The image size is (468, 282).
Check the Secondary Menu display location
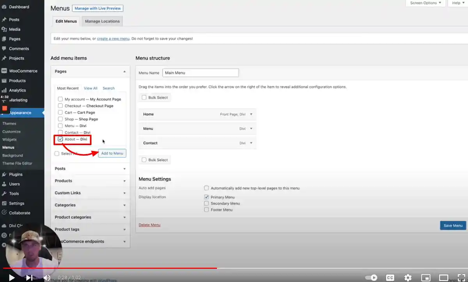[206, 203]
